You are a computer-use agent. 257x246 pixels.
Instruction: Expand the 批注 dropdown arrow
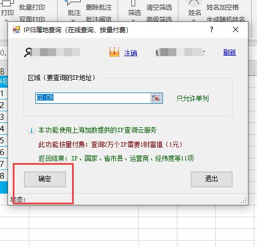pyautogui.click(x=73, y=20)
